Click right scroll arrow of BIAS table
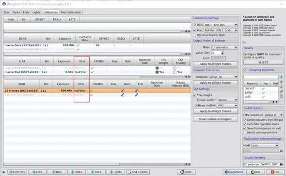This screenshot has height=176, width=286. (189, 31)
